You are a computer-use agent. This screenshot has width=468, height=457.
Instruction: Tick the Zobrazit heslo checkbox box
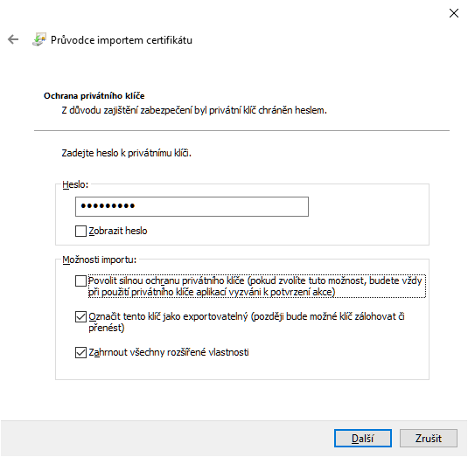[80, 231]
